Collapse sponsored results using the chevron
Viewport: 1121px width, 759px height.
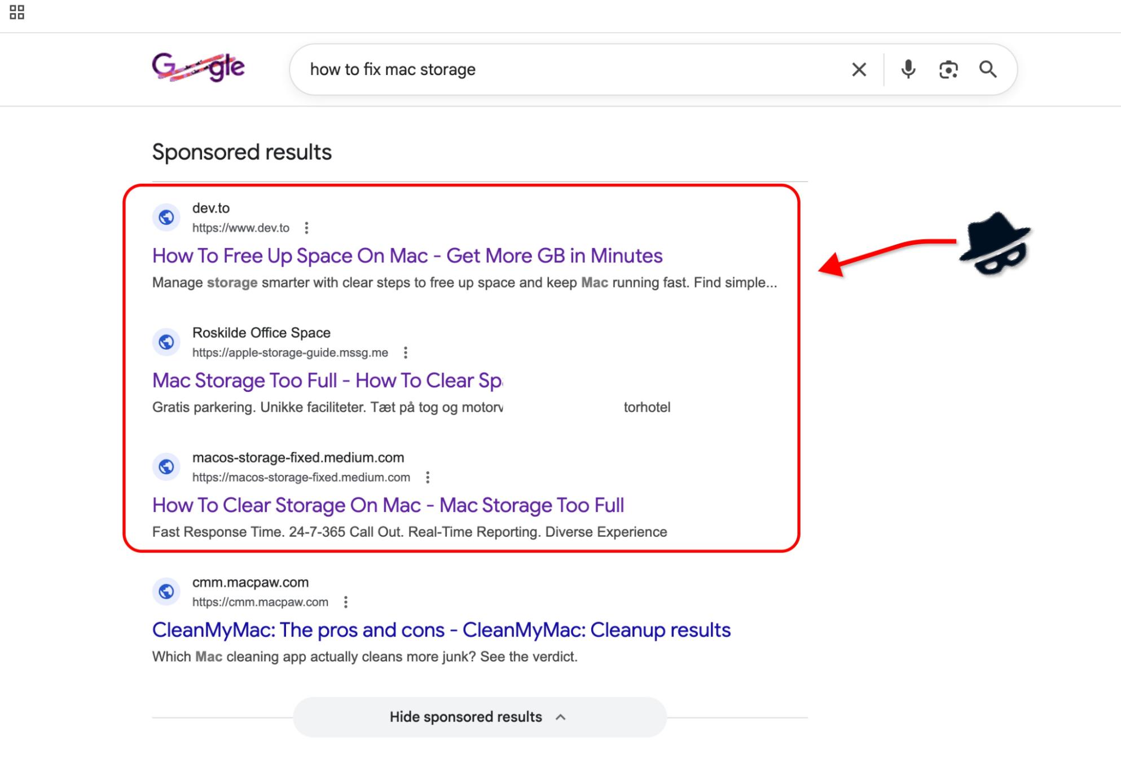(x=560, y=717)
